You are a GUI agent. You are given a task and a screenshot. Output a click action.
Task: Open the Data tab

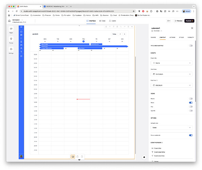pos(102,21)
